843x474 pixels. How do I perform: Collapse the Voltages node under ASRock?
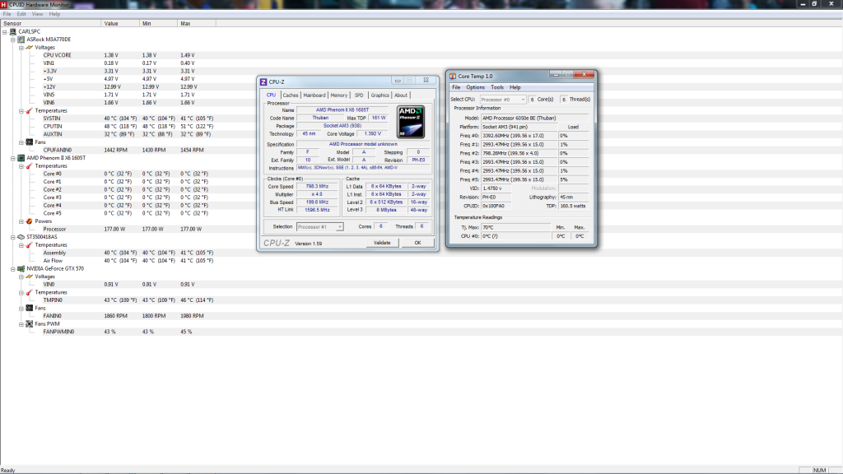coord(21,48)
